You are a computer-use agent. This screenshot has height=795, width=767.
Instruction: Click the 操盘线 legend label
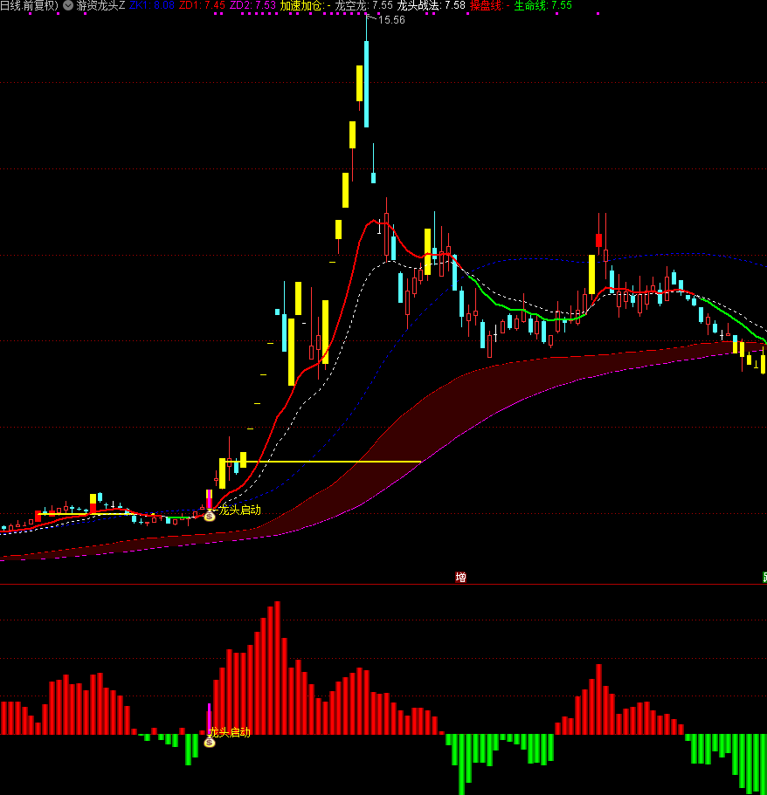[487, 5]
